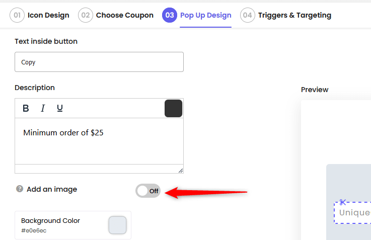This screenshot has height=240, width=371.
Task: Click inside the Description text area
Action: (99, 141)
